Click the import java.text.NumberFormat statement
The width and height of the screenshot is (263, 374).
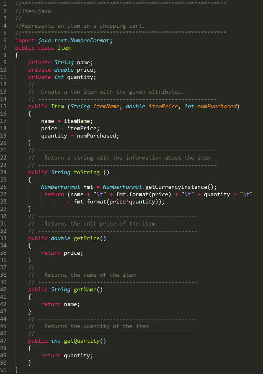pos(64,41)
